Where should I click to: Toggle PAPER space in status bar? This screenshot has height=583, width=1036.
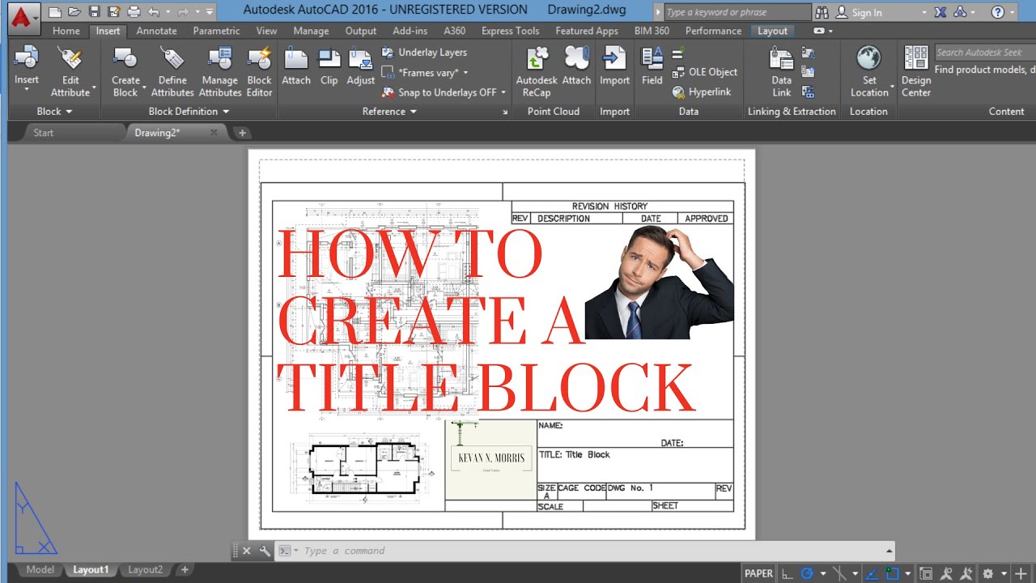coord(758,573)
